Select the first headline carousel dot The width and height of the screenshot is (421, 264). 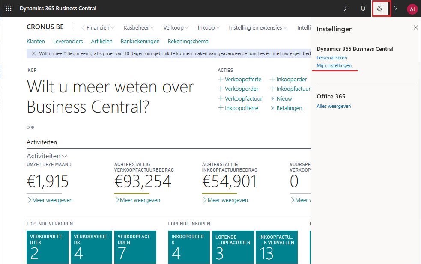(28, 127)
